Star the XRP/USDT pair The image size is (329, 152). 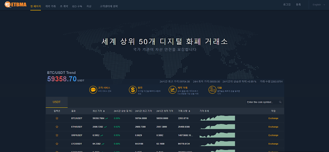coord(57,135)
